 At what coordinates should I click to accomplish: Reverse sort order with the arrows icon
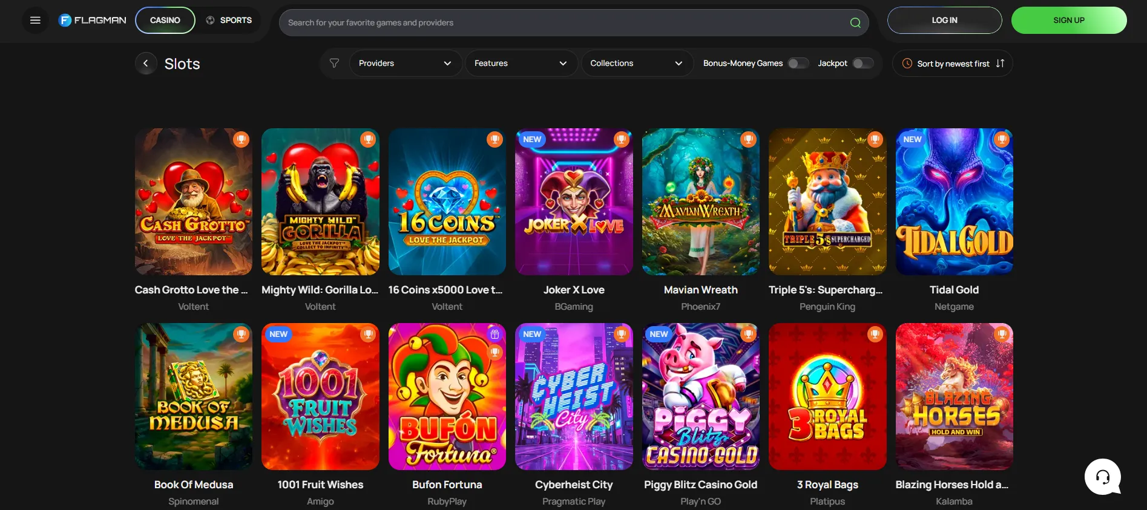tap(1000, 63)
